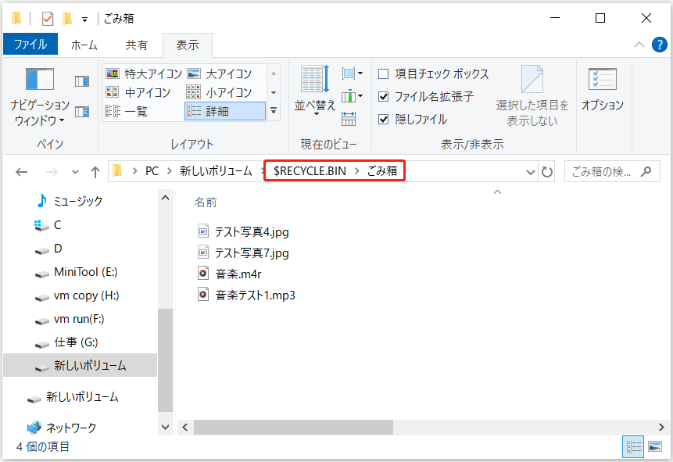The height and width of the screenshot is (462, 673).
Task: Toggle the Preview pane icon
Action: click(82, 81)
